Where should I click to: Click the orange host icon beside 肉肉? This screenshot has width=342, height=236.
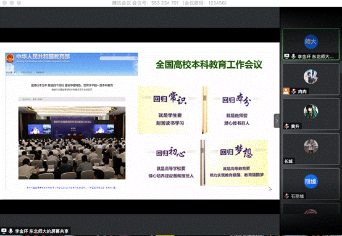tap(286, 91)
